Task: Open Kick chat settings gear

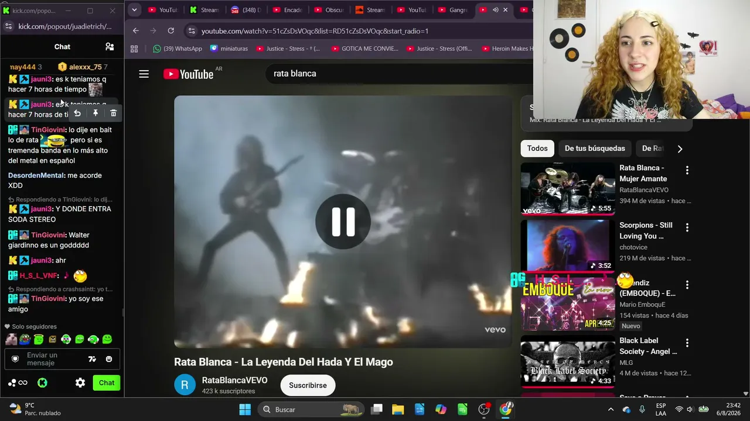Action: pyautogui.click(x=80, y=383)
